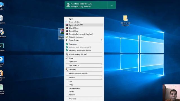Select the Recycle Bin desktop icon
Viewport: 180px width, 101px height.
click(2, 18)
